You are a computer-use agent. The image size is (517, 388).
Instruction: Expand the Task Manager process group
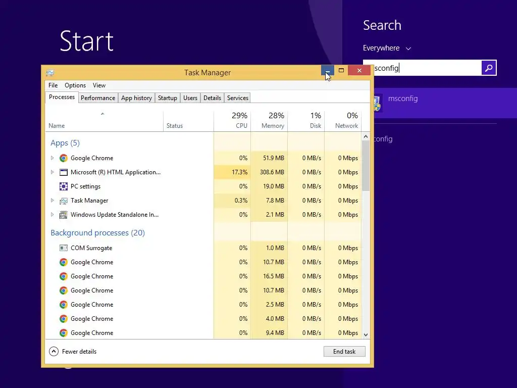tap(52, 200)
